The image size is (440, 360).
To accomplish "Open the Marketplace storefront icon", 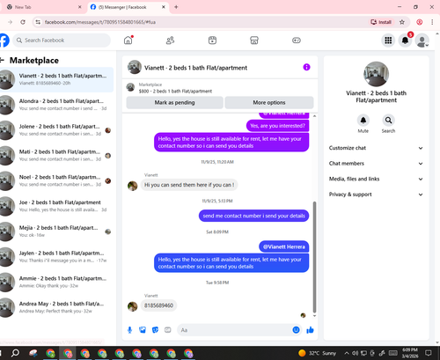I will 254,40.
